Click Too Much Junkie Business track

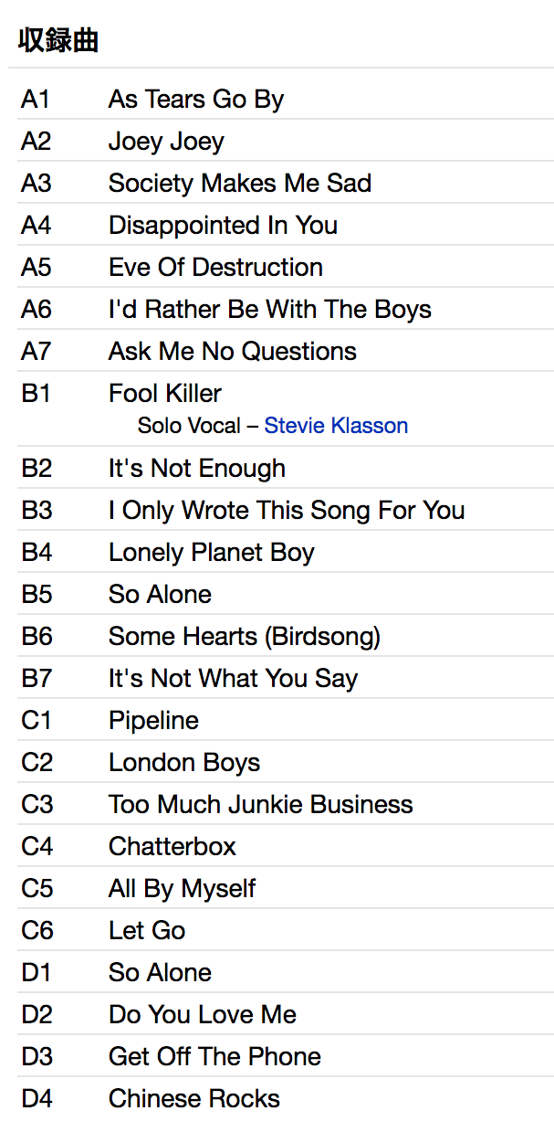coord(260,805)
